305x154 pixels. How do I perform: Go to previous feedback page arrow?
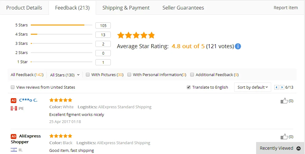click(276, 87)
